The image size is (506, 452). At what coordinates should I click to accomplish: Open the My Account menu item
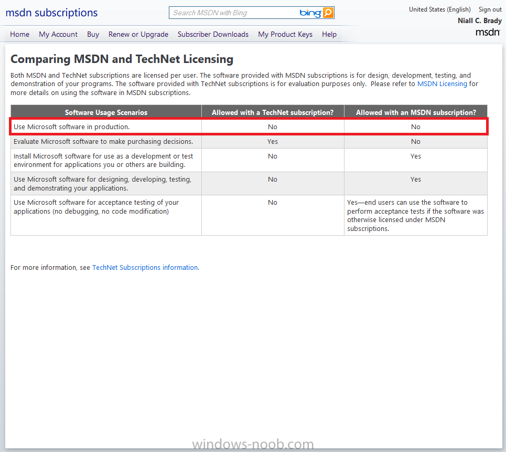click(x=58, y=34)
